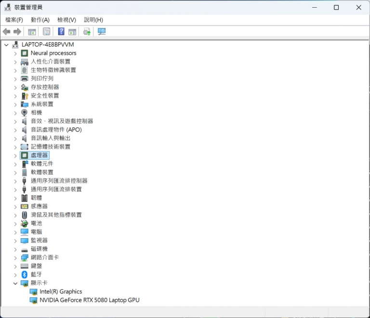The width and height of the screenshot is (370, 318).
Task: Select the 記憶體技術裝置 row
Action: 51,147
